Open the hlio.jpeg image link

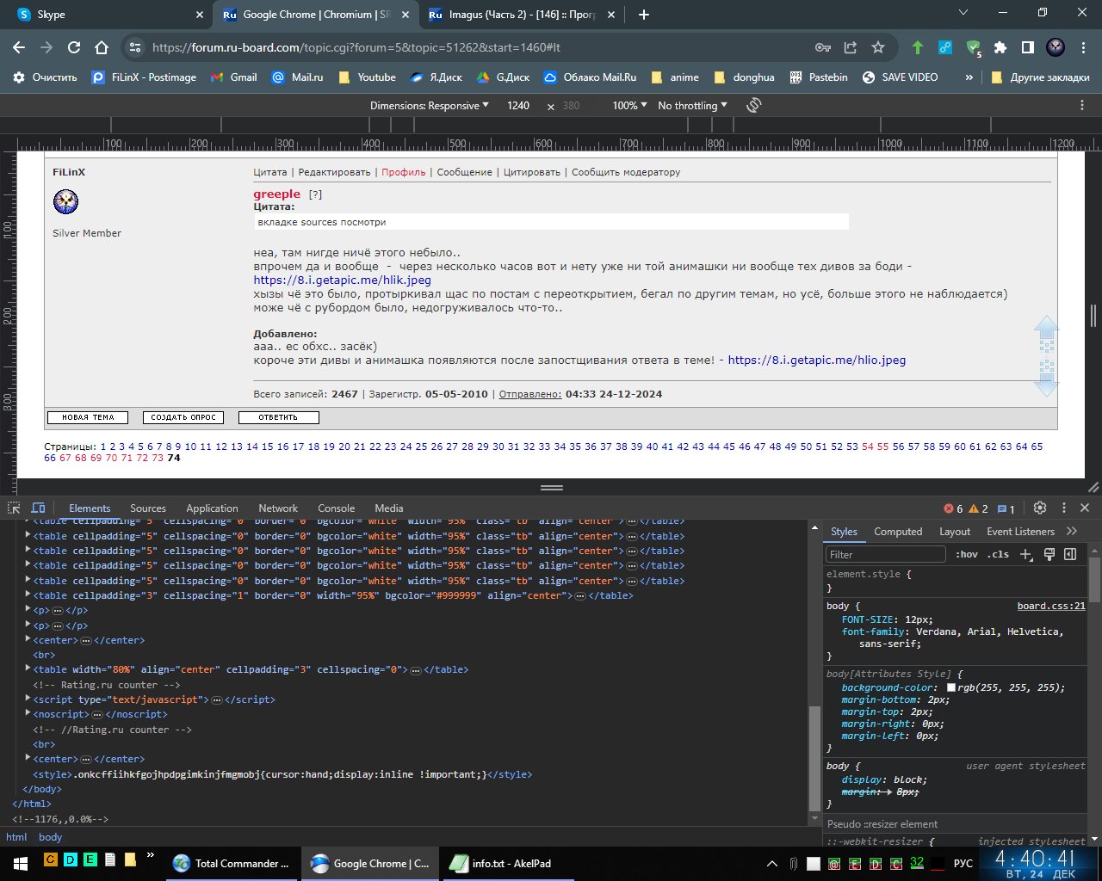(x=817, y=360)
